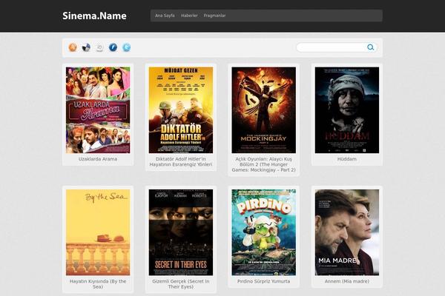Click the Sinema.Name site logo

[x=94, y=16]
